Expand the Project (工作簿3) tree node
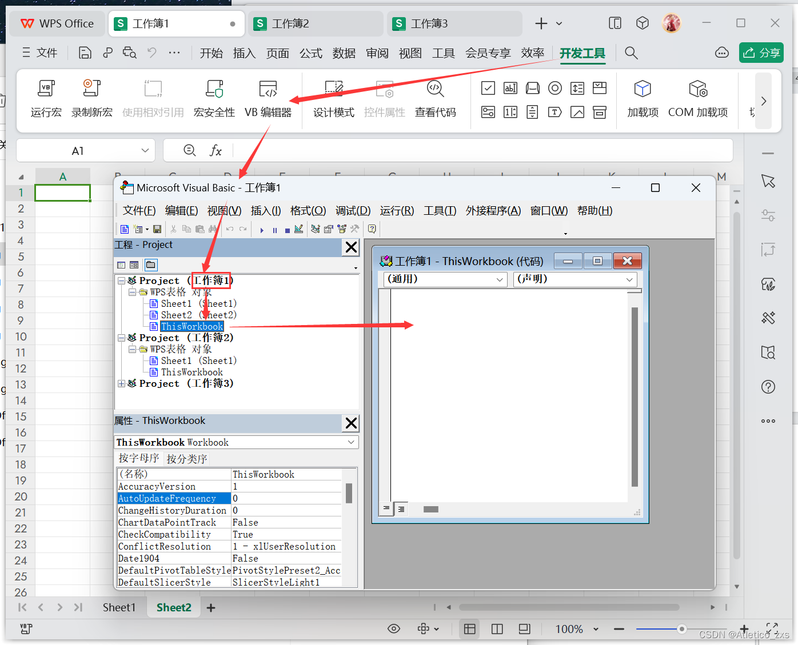The height and width of the screenshot is (645, 798). click(121, 383)
